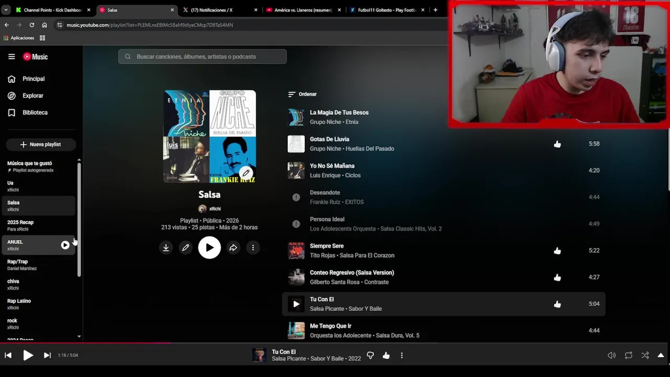Resume playback in player bar
Viewport: 670px width, 377px height.
tap(28, 356)
